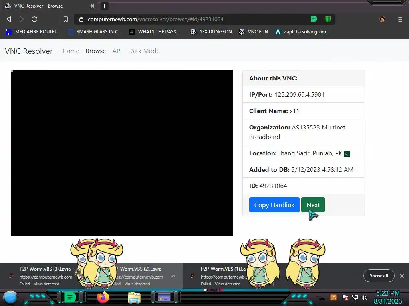The image size is (409, 306).
Task: Select the Client Name value x11
Action: pos(294,111)
